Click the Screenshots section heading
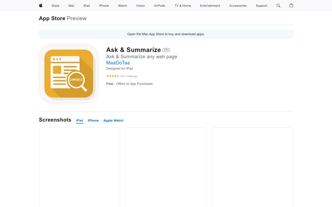Image resolution: width=332 pixels, height=207 pixels. 55,120
